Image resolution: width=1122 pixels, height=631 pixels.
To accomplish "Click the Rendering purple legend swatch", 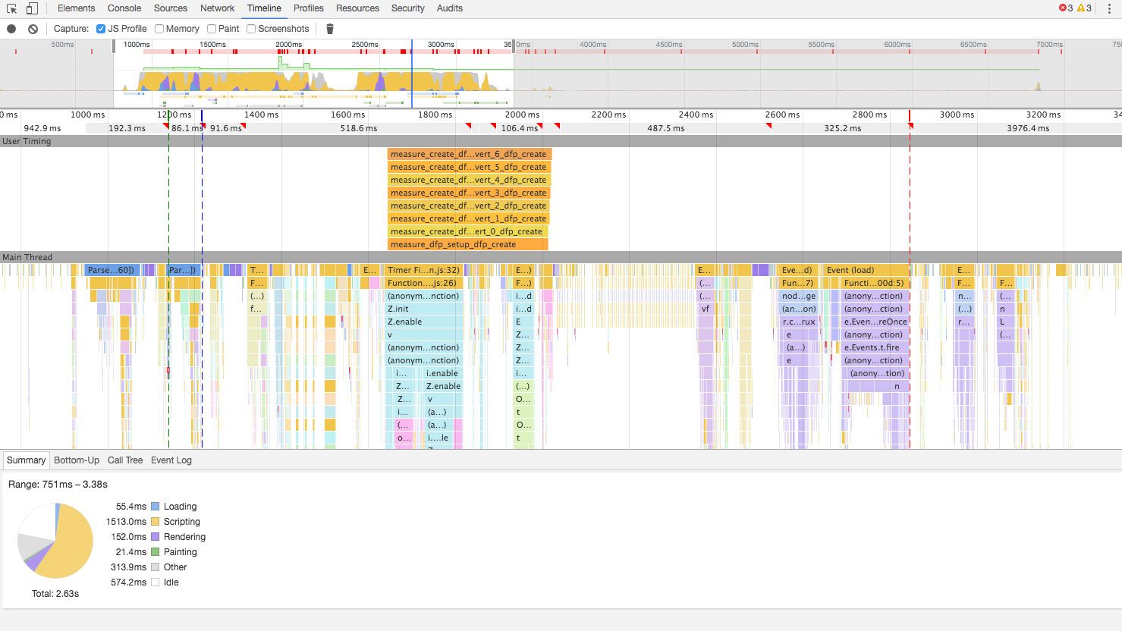I will (155, 537).
